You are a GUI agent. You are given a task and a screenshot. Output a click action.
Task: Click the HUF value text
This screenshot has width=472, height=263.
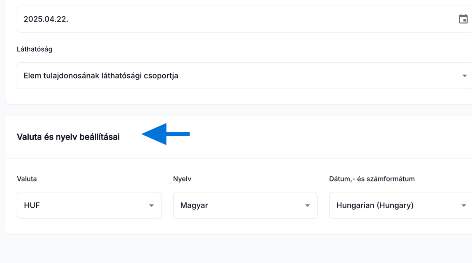pos(32,205)
